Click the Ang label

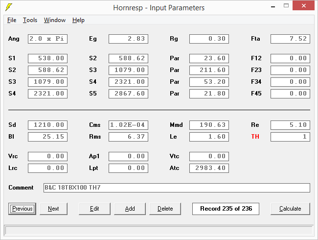pos(14,39)
